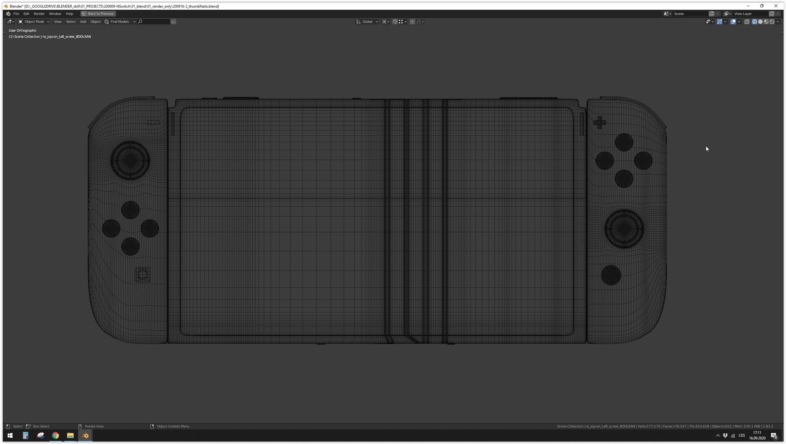
Task: Open the Object Mode dropdown
Action: [34, 22]
